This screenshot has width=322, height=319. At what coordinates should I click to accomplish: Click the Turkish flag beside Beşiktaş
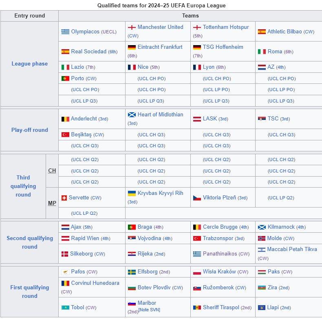(x=65, y=135)
